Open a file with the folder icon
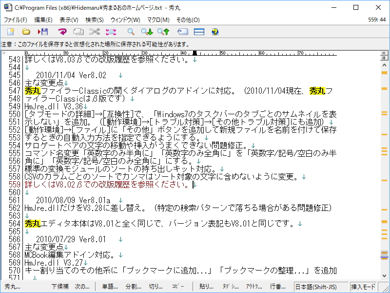This screenshot has height=293, width=390. pyautogui.click(x=27, y=32)
